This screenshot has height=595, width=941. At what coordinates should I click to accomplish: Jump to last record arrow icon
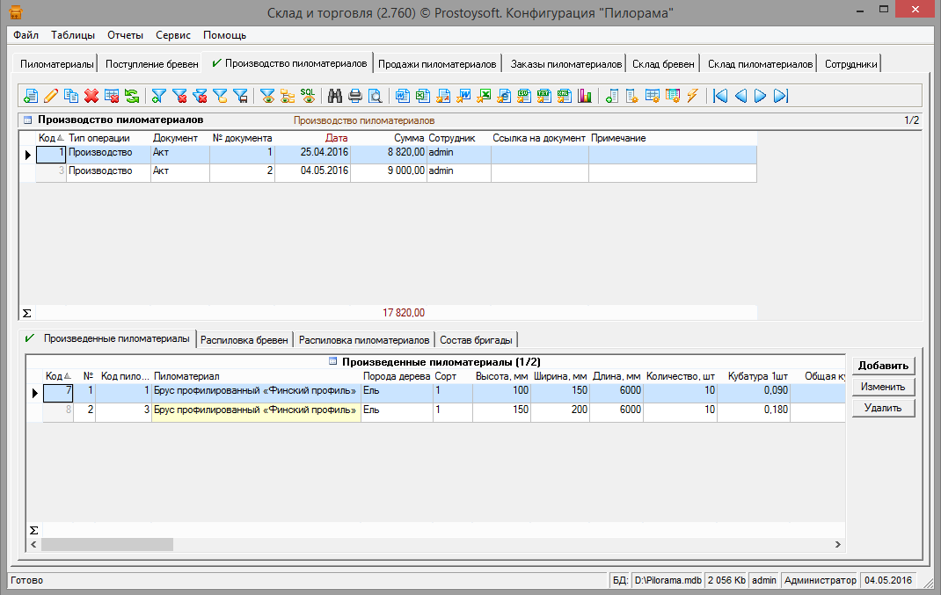click(x=780, y=96)
